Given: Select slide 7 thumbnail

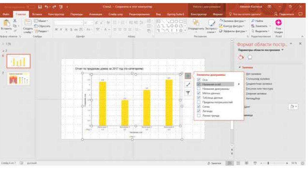Looking at the screenshot, I should (18, 79).
